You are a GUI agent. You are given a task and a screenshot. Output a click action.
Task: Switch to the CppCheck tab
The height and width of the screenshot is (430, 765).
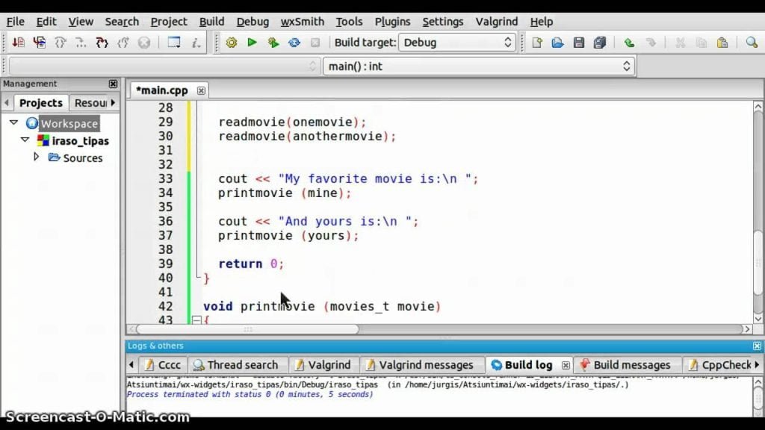pyautogui.click(x=720, y=364)
